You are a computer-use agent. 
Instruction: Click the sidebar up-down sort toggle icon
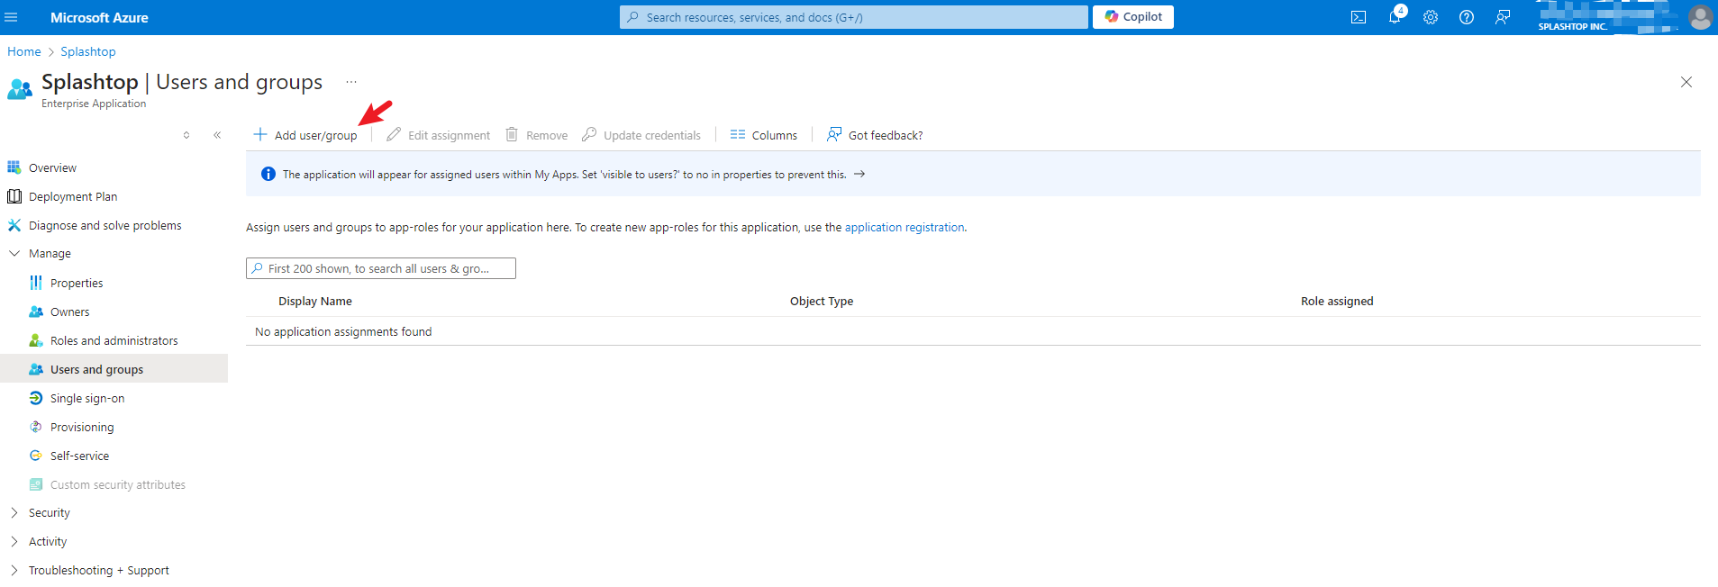coord(186,135)
